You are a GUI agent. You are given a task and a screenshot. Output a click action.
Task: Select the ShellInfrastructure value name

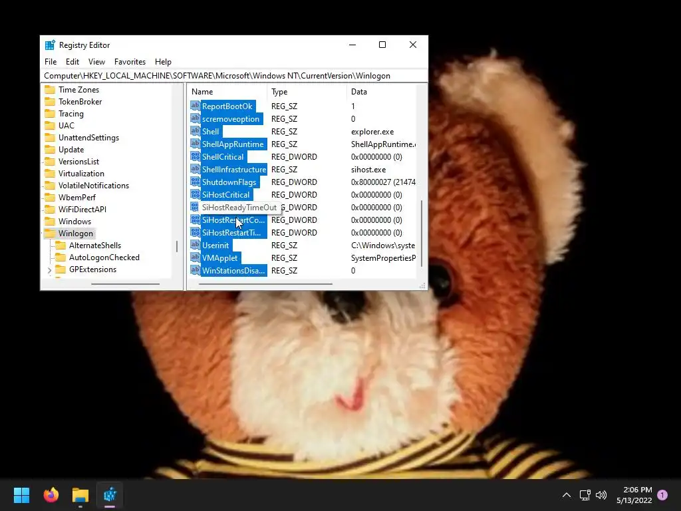(x=233, y=169)
